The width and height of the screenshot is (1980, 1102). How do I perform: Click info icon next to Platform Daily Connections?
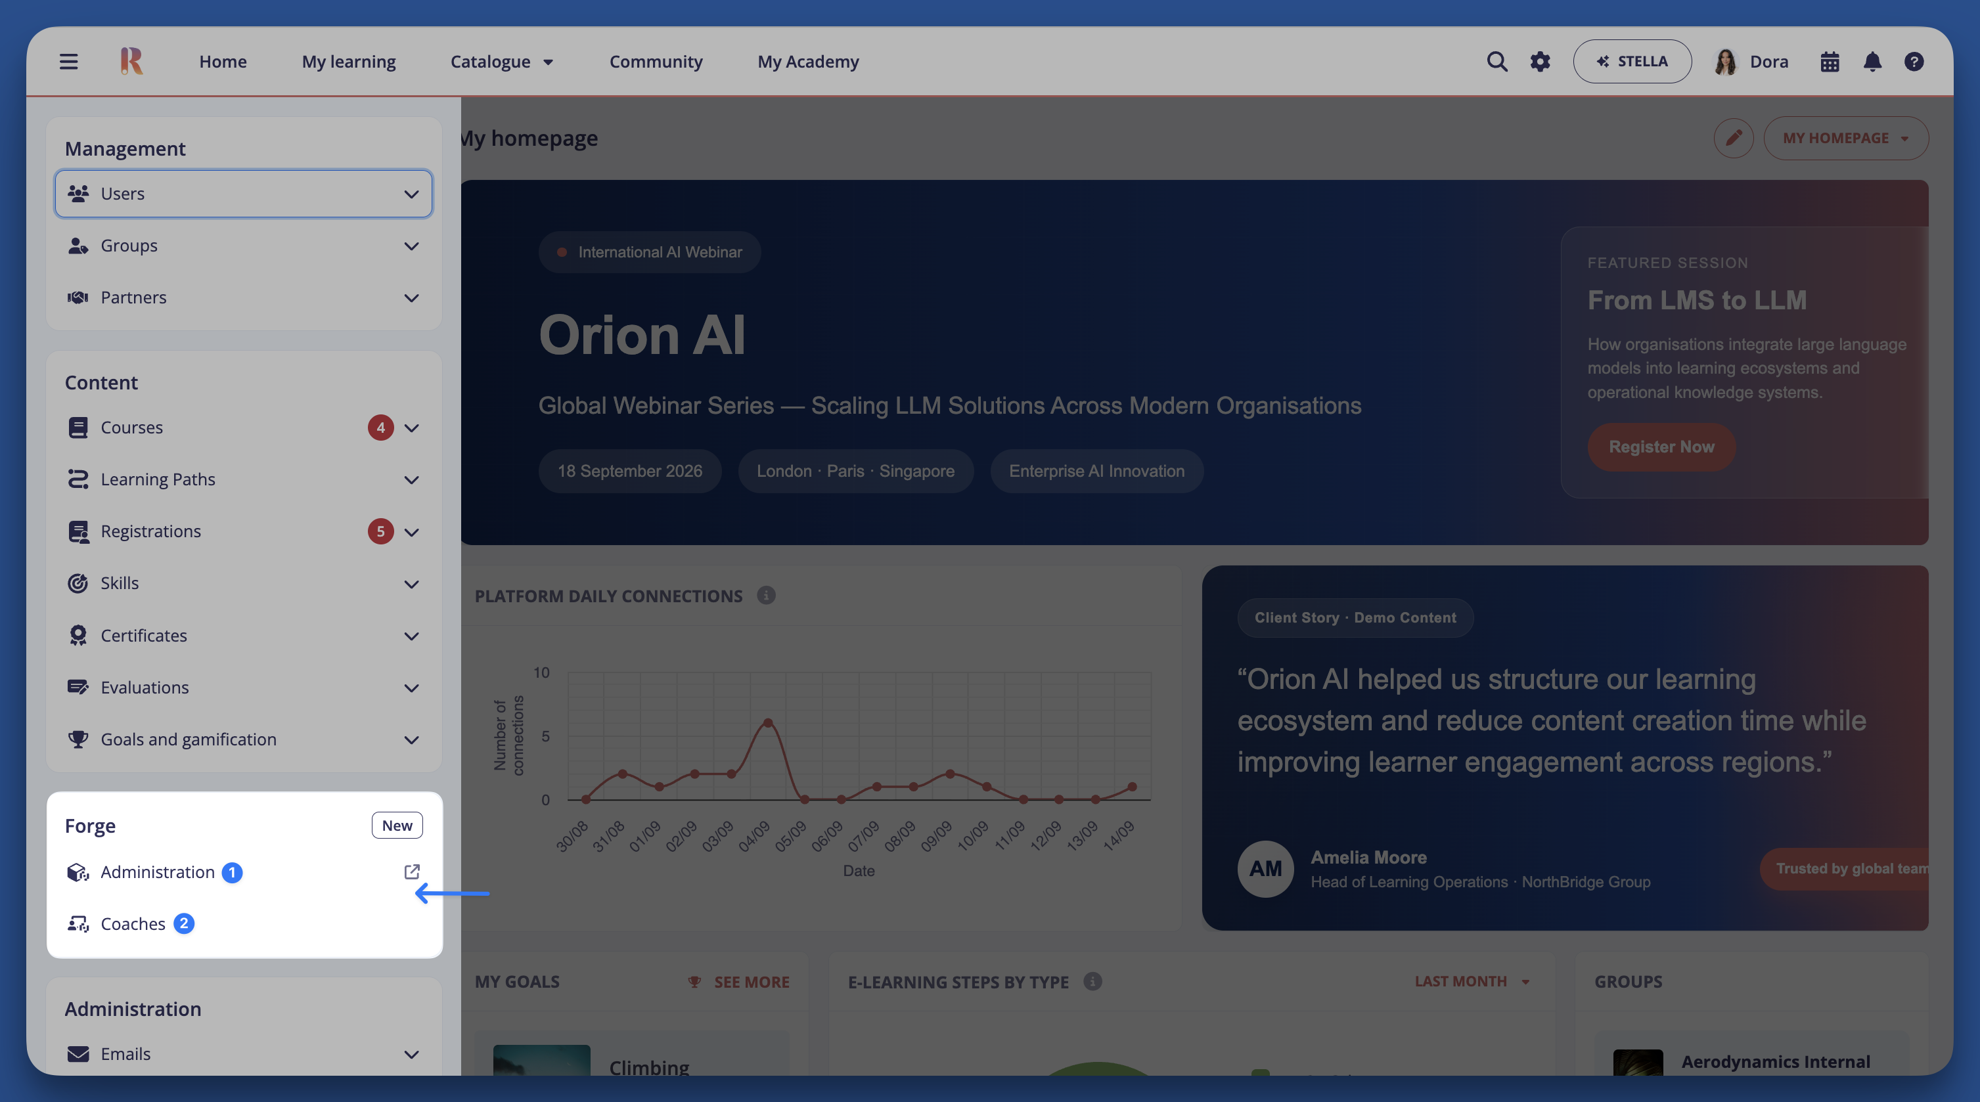tap(765, 596)
